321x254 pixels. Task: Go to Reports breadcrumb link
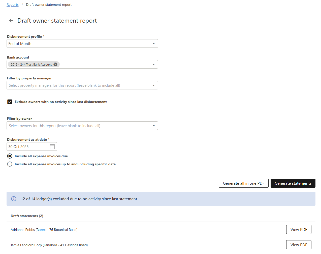(13, 5)
